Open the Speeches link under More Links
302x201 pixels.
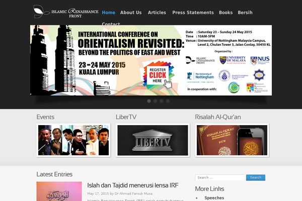pyautogui.click(x=214, y=197)
